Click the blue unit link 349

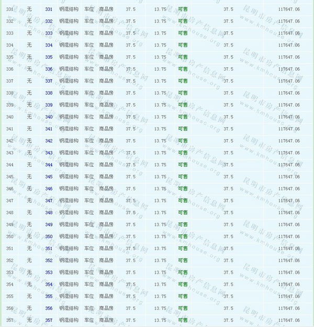click(x=49, y=224)
